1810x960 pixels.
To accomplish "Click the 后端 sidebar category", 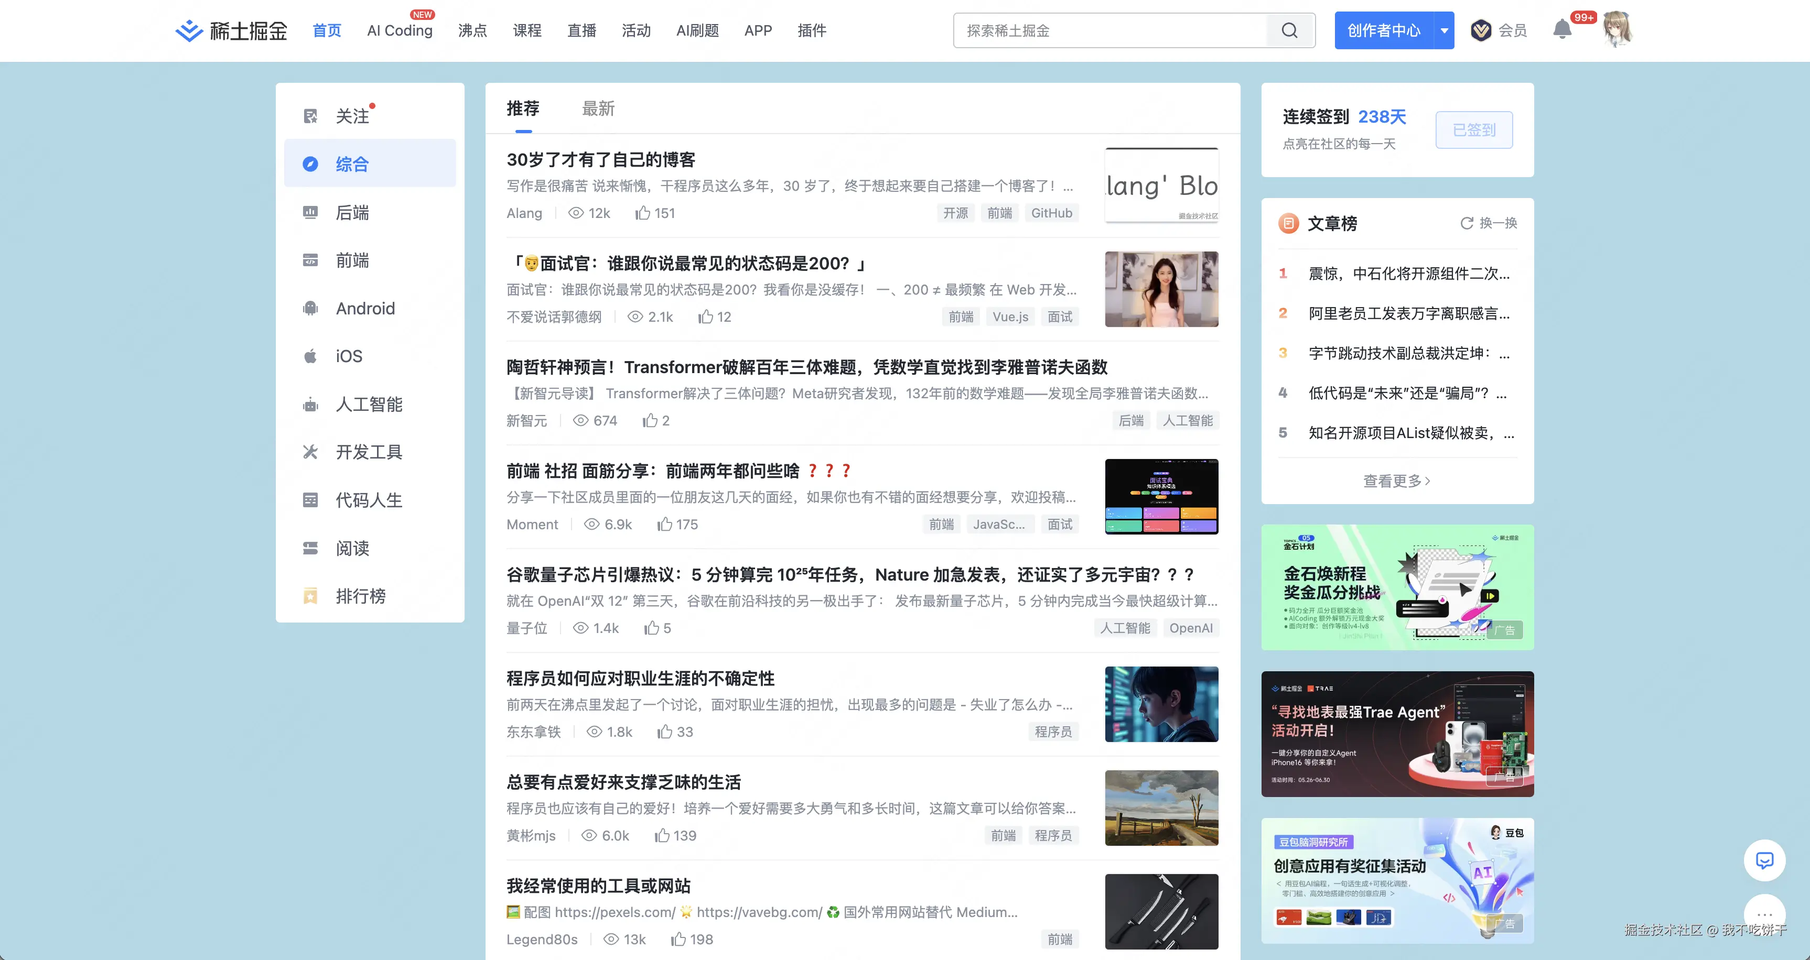I will 352,212.
